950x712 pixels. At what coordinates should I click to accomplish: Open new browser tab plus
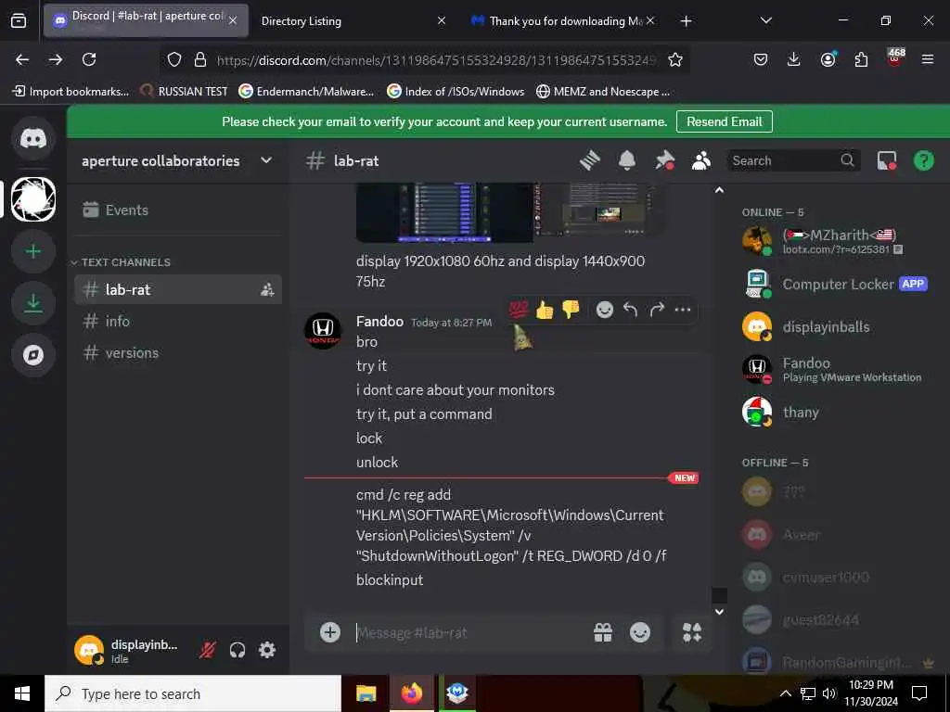686,21
